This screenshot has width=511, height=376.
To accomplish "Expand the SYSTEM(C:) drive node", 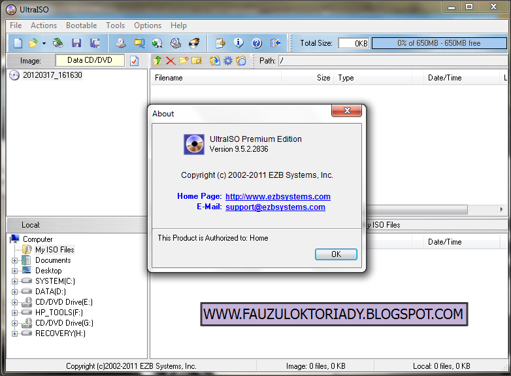I will click(14, 281).
